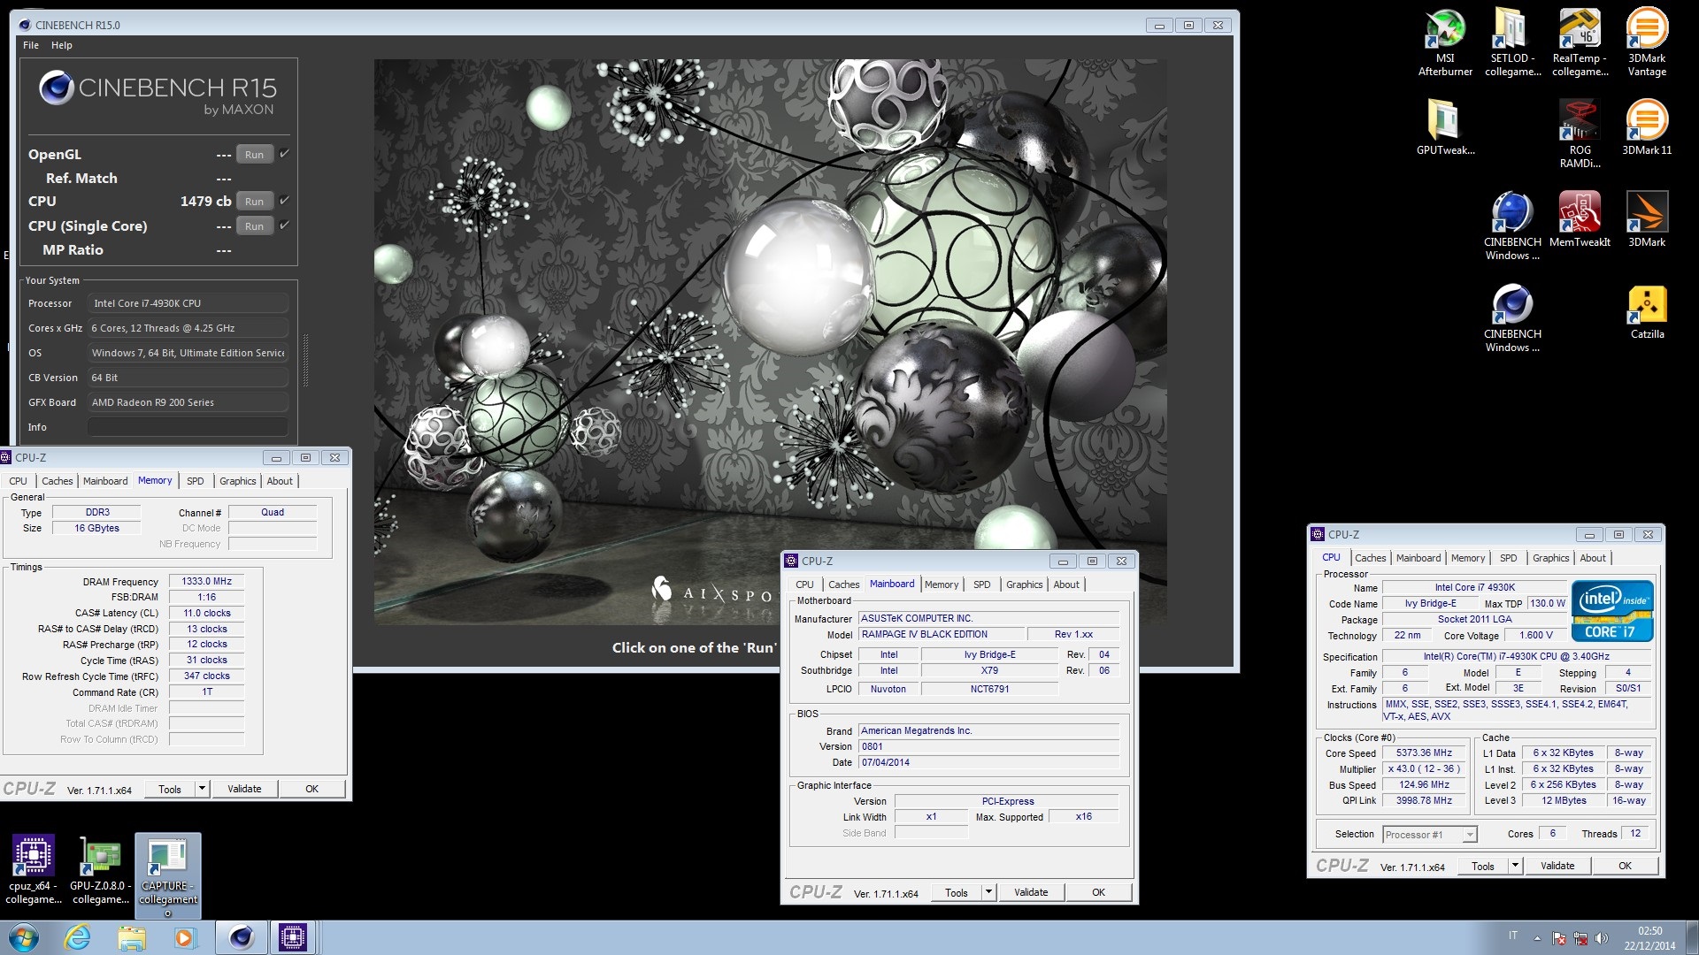The height and width of the screenshot is (955, 1699).
Task: Open MSI Afterburner desktop icon
Action: click(x=1445, y=42)
